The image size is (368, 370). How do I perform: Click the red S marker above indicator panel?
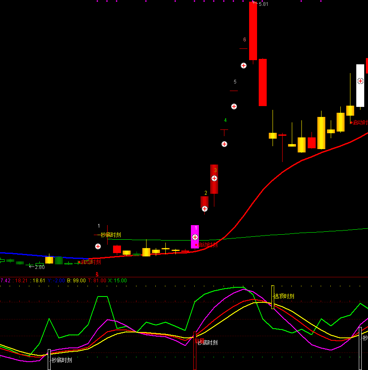[97, 274]
